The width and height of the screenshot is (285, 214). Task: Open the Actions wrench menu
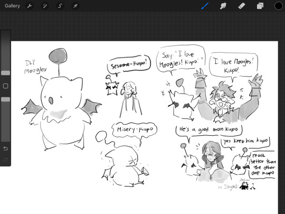point(30,6)
